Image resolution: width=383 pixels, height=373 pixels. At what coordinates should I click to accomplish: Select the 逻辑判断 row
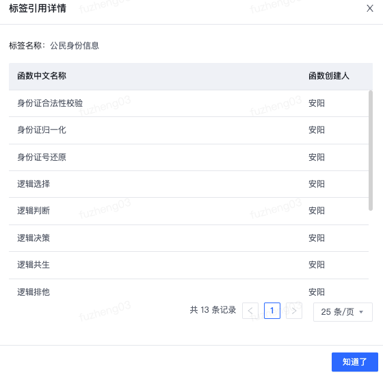pyautogui.click(x=189, y=211)
